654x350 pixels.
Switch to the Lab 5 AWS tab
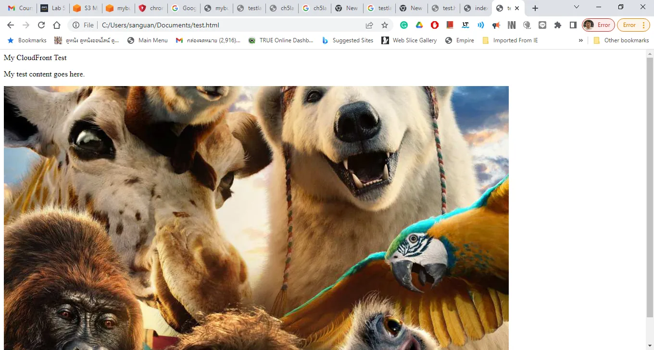[53, 8]
